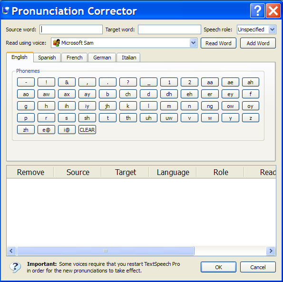Insert the ampersand phoneme
The height and width of the screenshot is (282, 283).
coord(67,82)
